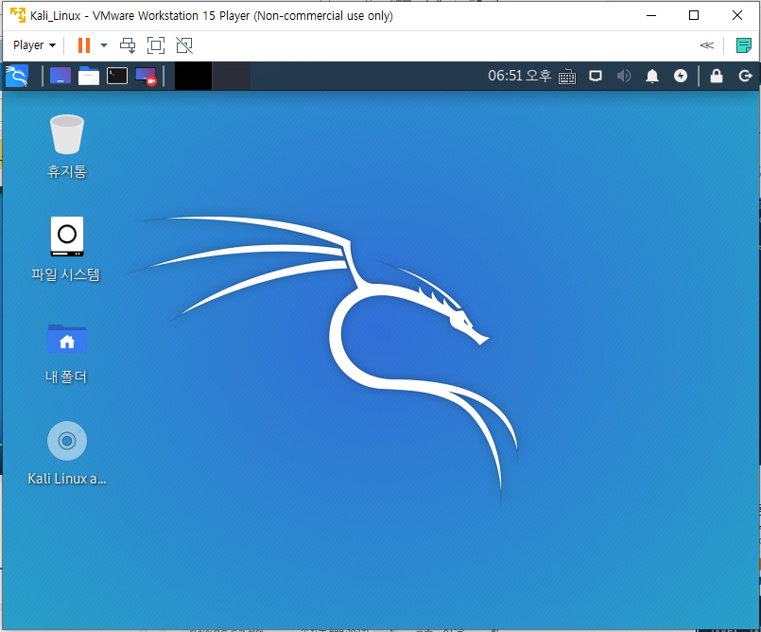Click the Show Desktop panel icon

point(61,76)
